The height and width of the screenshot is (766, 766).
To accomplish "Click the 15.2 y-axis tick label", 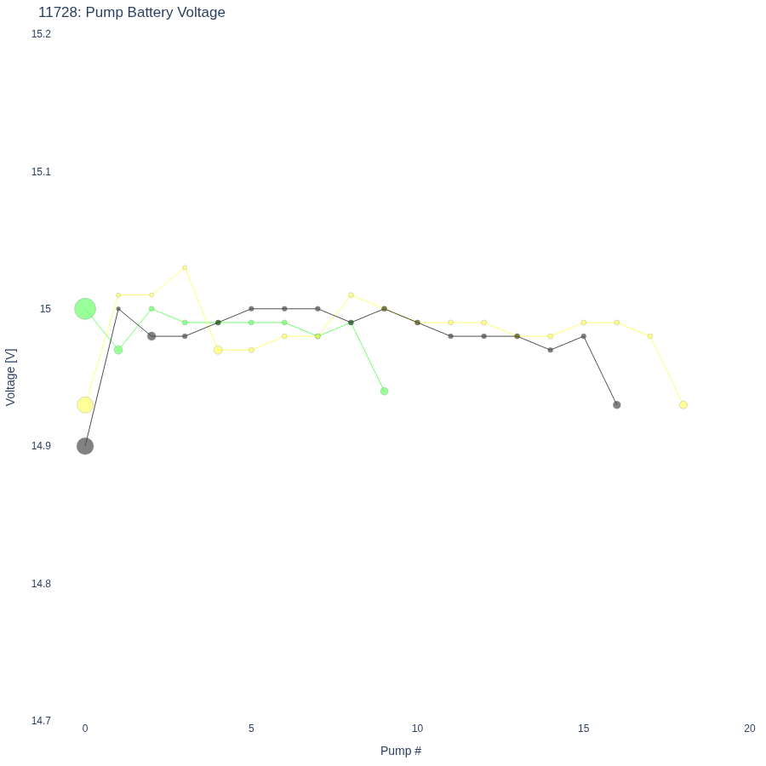I will point(41,34).
